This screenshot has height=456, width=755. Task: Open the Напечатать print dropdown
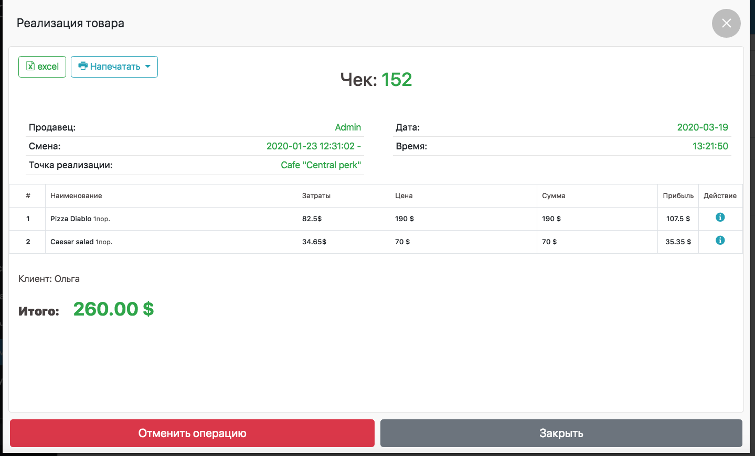[x=114, y=67]
